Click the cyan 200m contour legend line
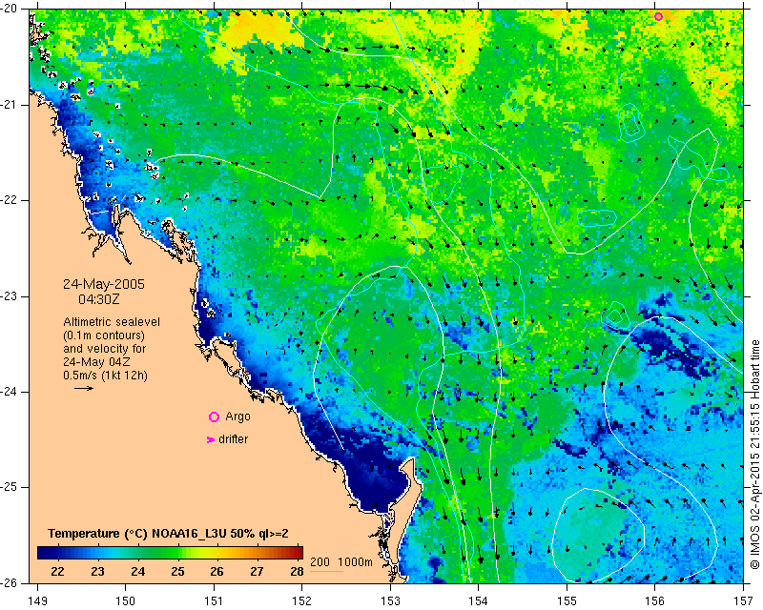763x610 pixels. tap(326, 572)
